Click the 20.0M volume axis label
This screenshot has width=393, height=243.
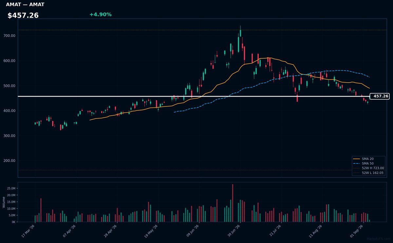(x=11, y=195)
